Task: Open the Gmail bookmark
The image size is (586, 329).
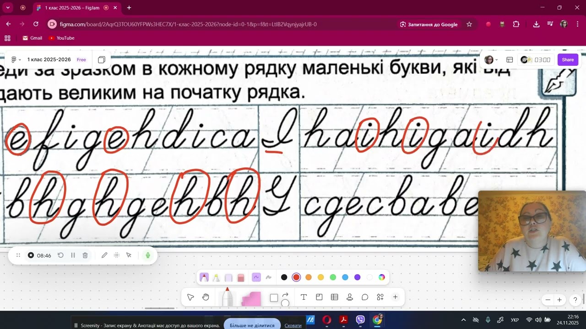Action: (33, 38)
